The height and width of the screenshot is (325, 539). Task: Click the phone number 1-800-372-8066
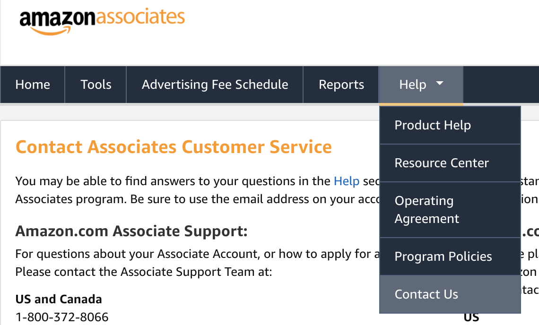pyautogui.click(x=62, y=317)
